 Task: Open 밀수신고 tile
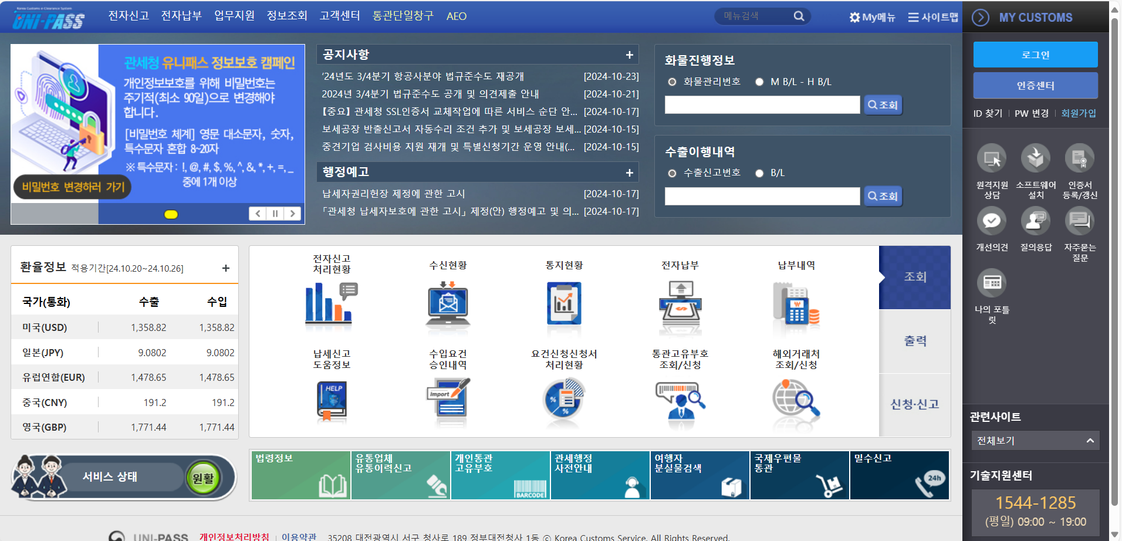[900, 475]
